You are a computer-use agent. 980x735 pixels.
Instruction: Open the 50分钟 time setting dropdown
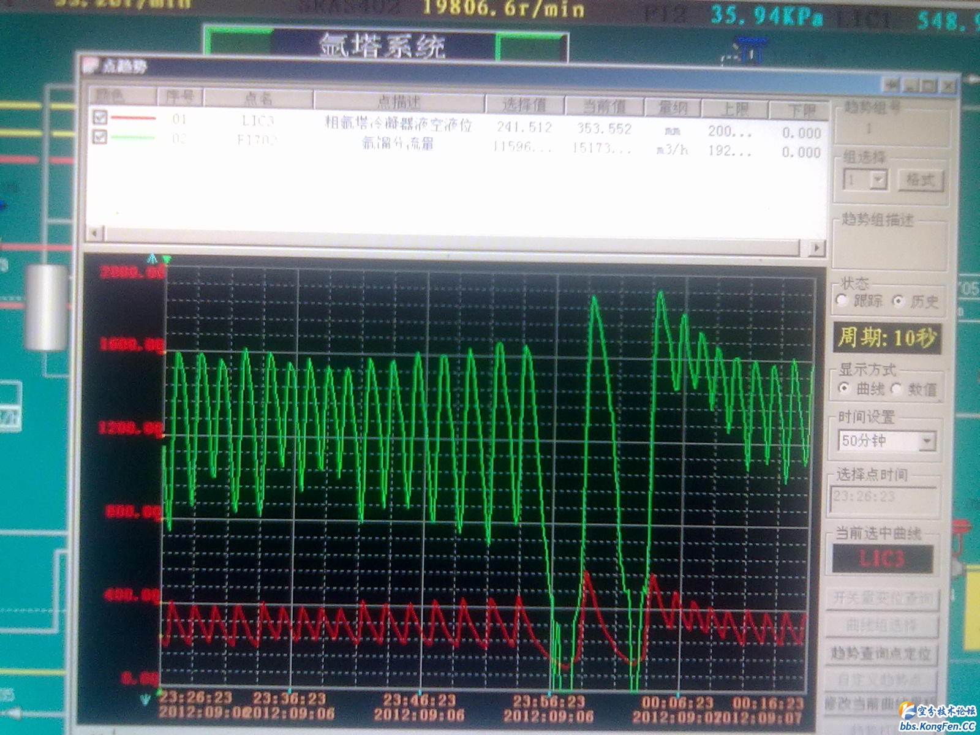(x=927, y=440)
